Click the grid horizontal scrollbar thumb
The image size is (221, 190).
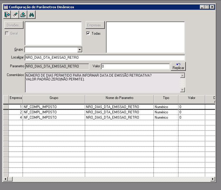click(x=10, y=179)
